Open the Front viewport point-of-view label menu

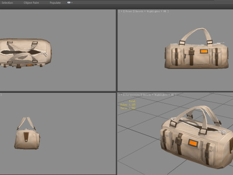pyautogui.click(x=129, y=11)
